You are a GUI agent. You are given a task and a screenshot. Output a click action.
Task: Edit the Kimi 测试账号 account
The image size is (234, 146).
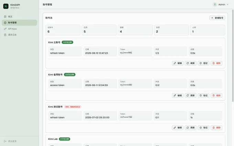178,127
